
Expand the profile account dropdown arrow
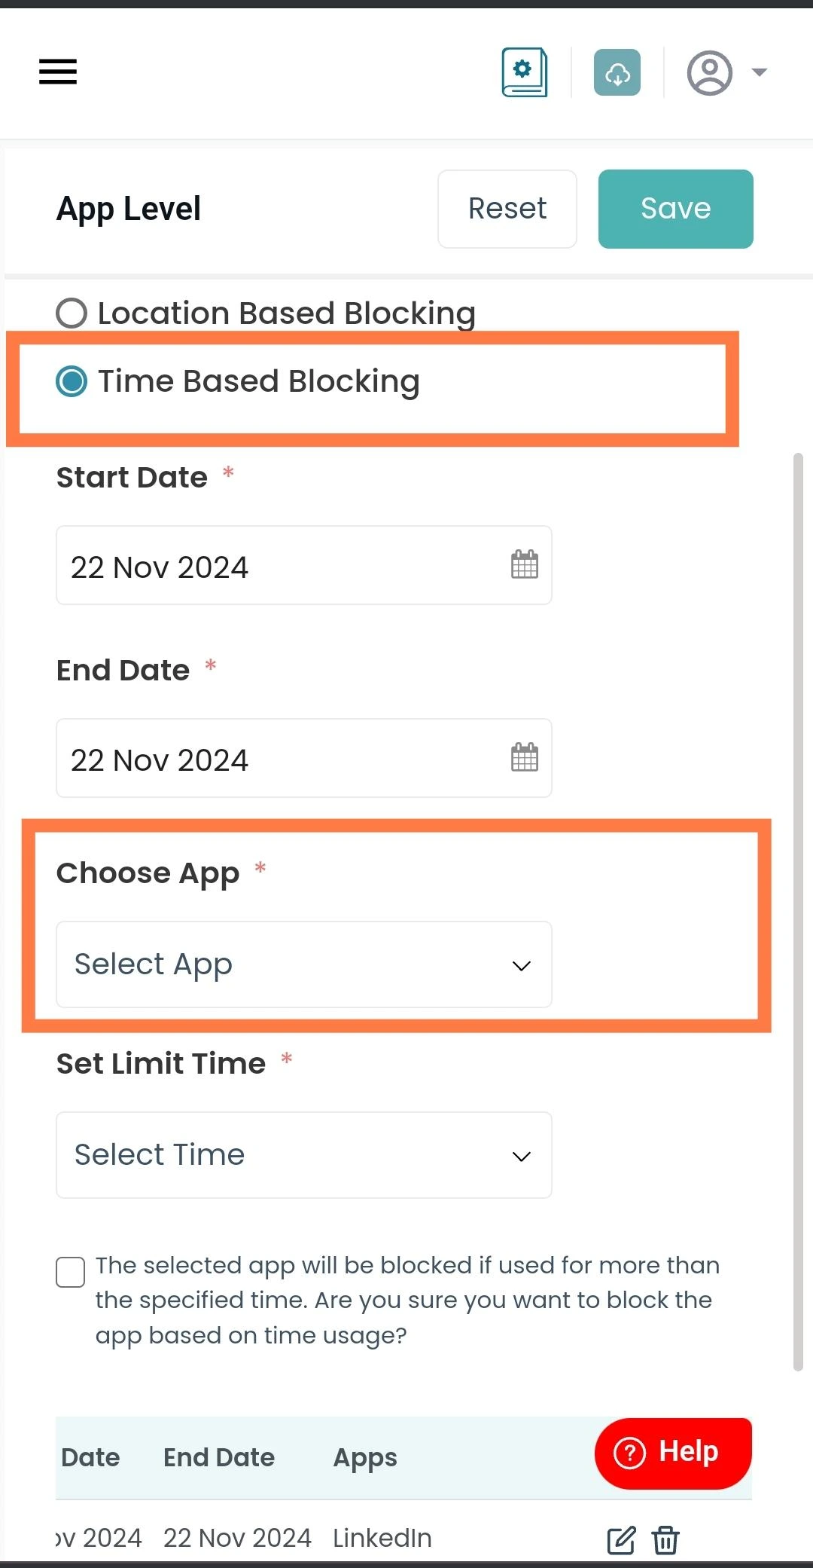click(760, 72)
